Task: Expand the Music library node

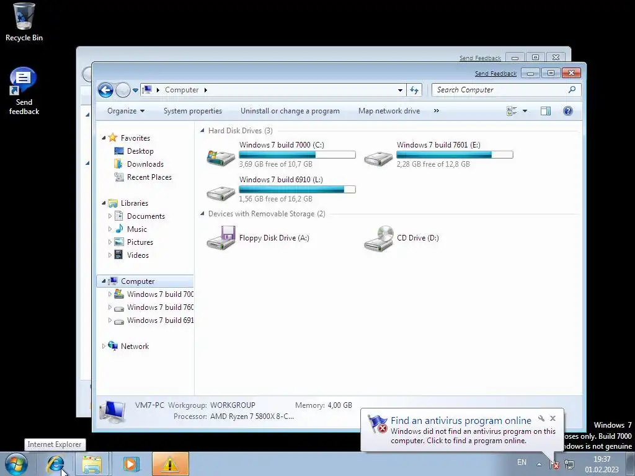Action: (109, 229)
